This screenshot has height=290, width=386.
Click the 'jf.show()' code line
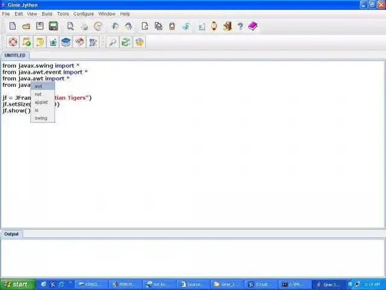16,111
